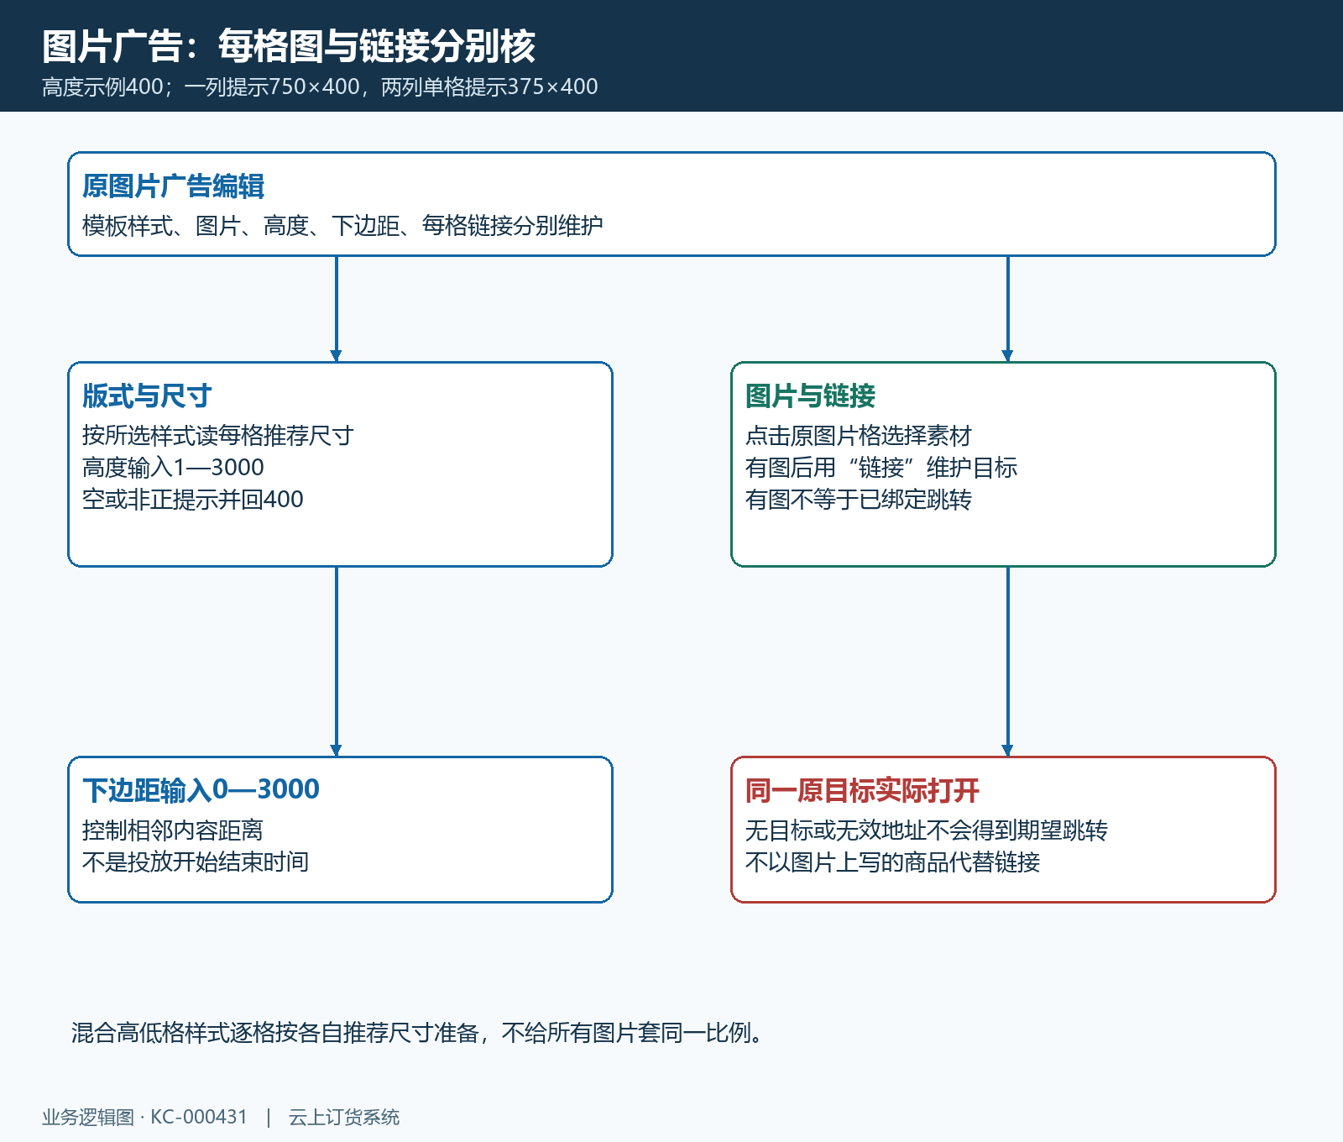The height and width of the screenshot is (1142, 1343).
Task: Click the heading "版式与尺寸"
Action: tap(147, 396)
